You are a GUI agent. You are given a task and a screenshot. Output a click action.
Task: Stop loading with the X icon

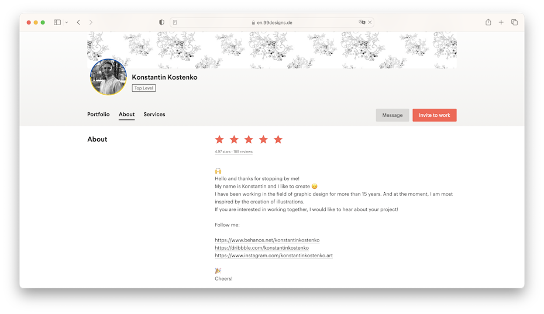(x=370, y=22)
